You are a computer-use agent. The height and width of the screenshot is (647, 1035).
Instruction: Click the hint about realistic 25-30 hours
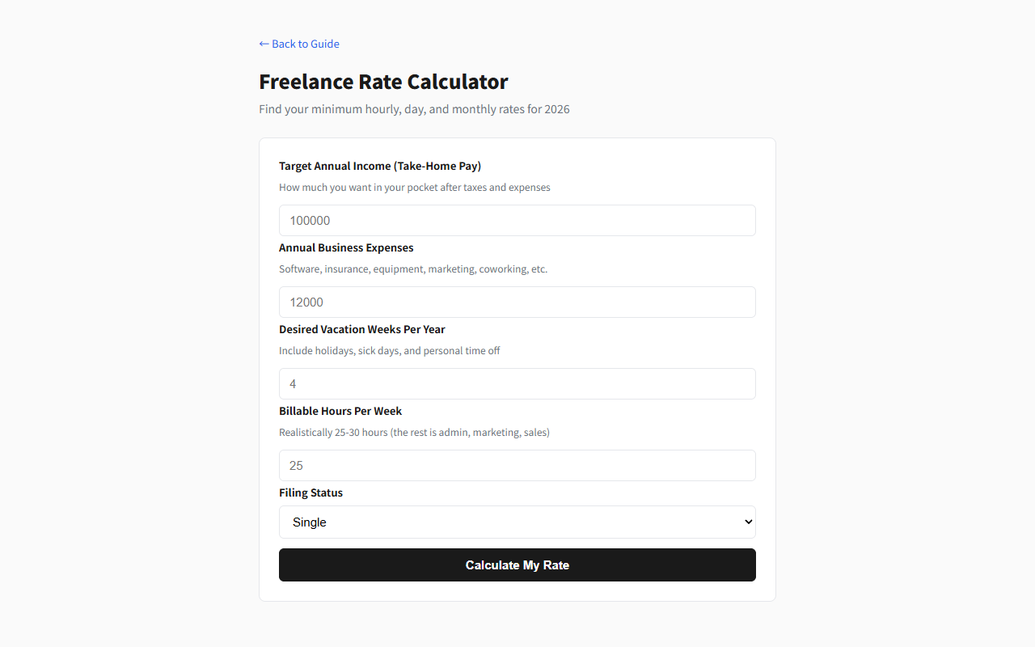coord(414,433)
